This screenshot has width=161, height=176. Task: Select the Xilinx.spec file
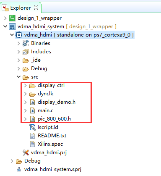(50, 144)
